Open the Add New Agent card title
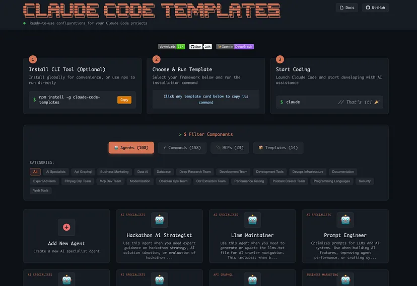Image resolution: width=417 pixels, height=286 pixels. point(66,244)
